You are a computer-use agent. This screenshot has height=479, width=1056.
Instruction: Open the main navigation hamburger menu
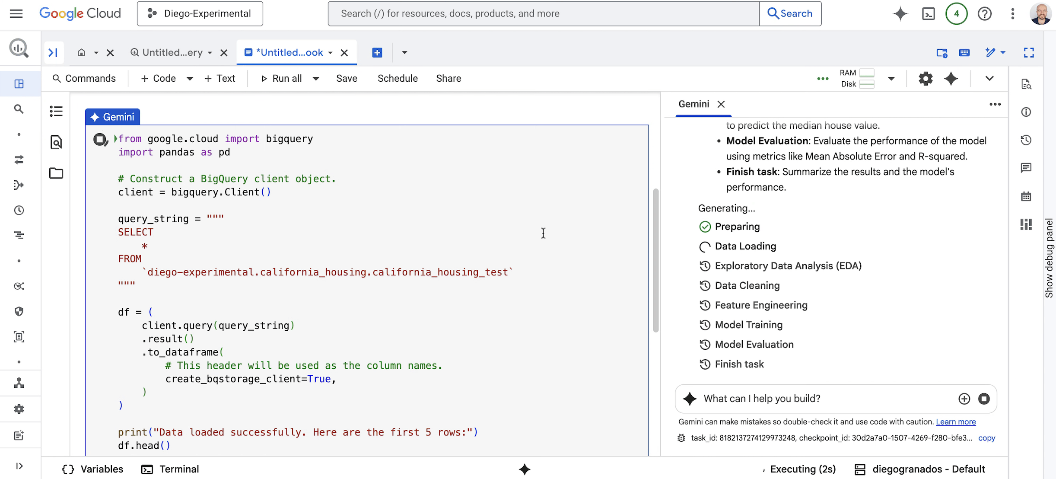pos(16,13)
